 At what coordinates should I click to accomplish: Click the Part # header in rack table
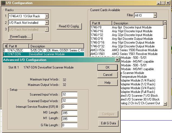(18, 46)
